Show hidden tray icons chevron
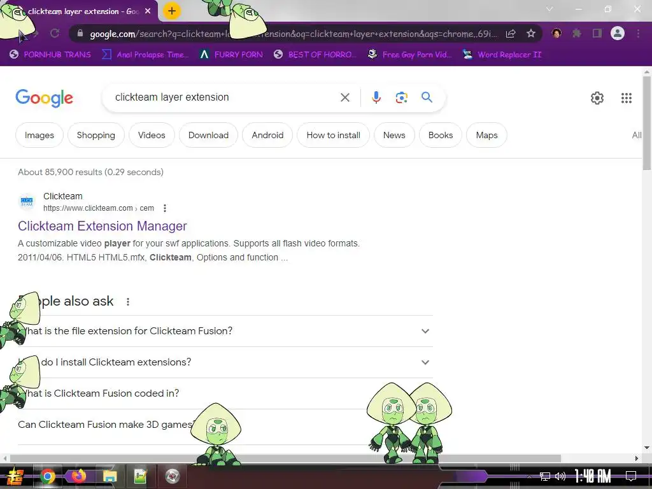 (x=529, y=476)
